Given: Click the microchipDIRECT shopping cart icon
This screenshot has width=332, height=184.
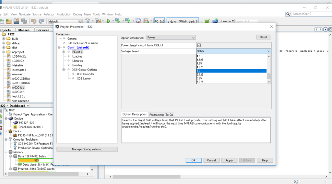Looking at the screenshot, I should [207, 21].
